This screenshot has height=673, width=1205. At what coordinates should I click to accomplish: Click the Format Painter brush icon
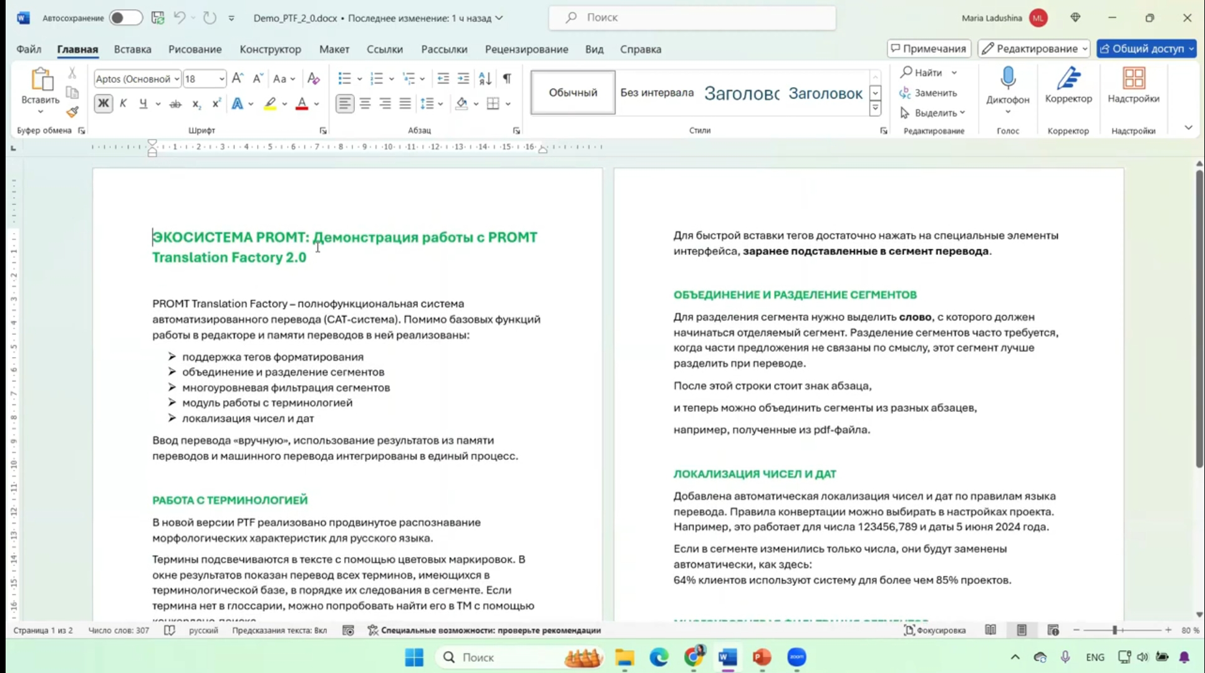pyautogui.click(x=72, y=112)
